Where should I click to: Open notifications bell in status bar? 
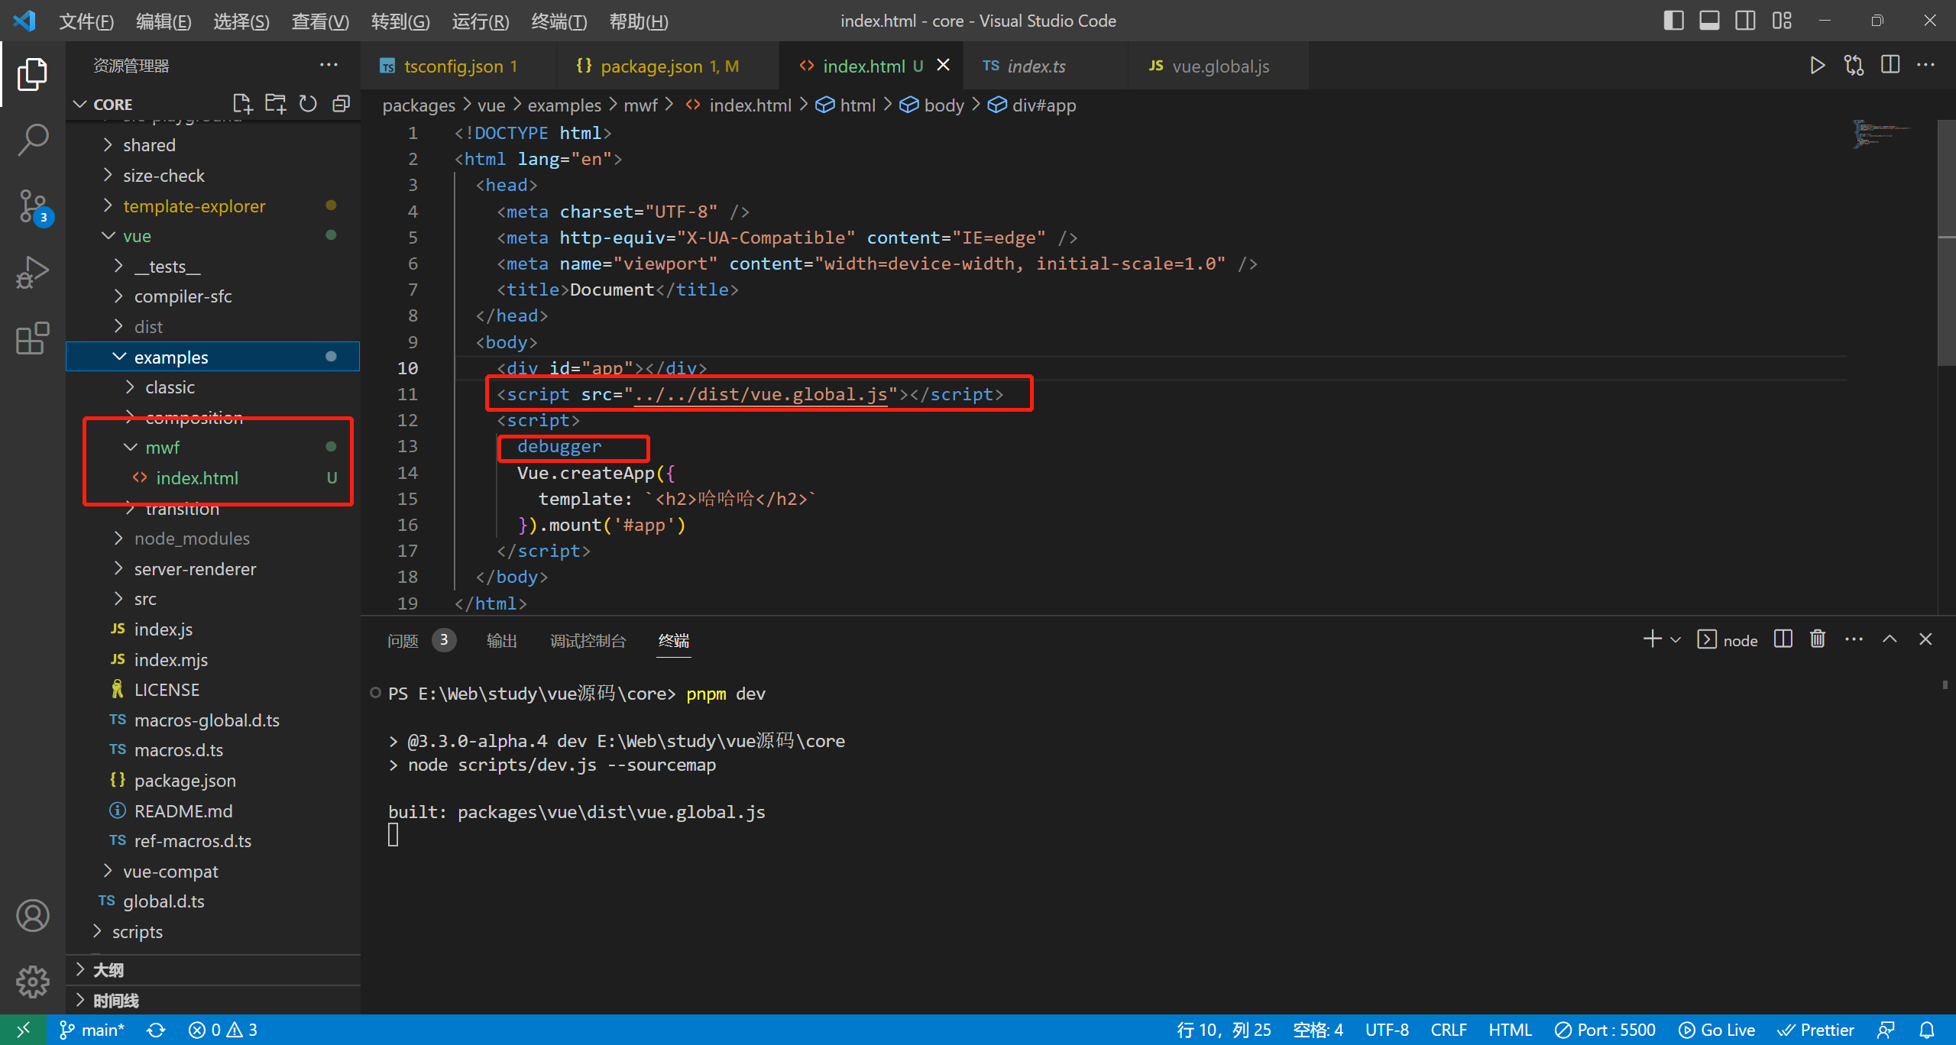point(1927,1030)
